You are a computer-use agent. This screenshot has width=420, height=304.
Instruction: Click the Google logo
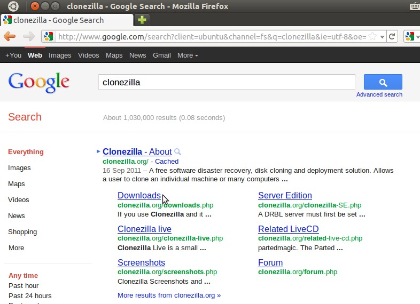tap(39, 83)
